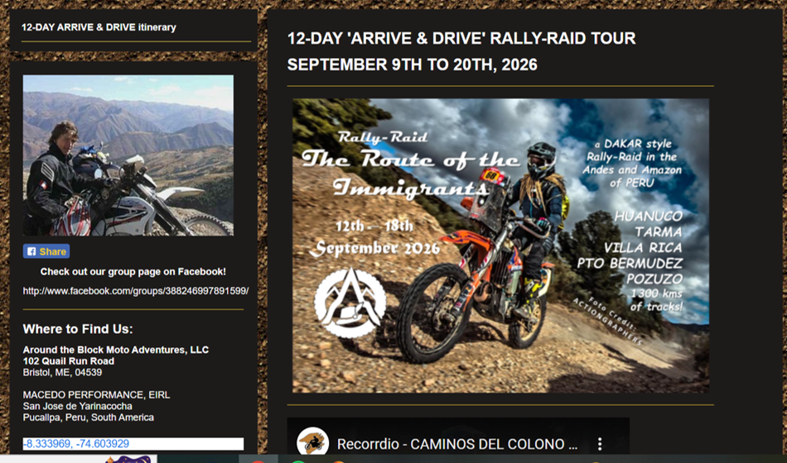Click Check out our group page on Facebook text
Viewport: 787px width, 463px height.
(x=133, y=271)
